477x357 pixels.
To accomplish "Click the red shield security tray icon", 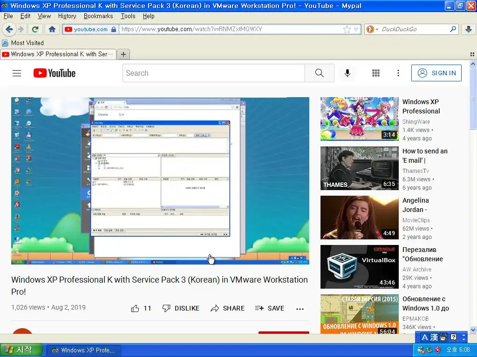I will [437, 350].
